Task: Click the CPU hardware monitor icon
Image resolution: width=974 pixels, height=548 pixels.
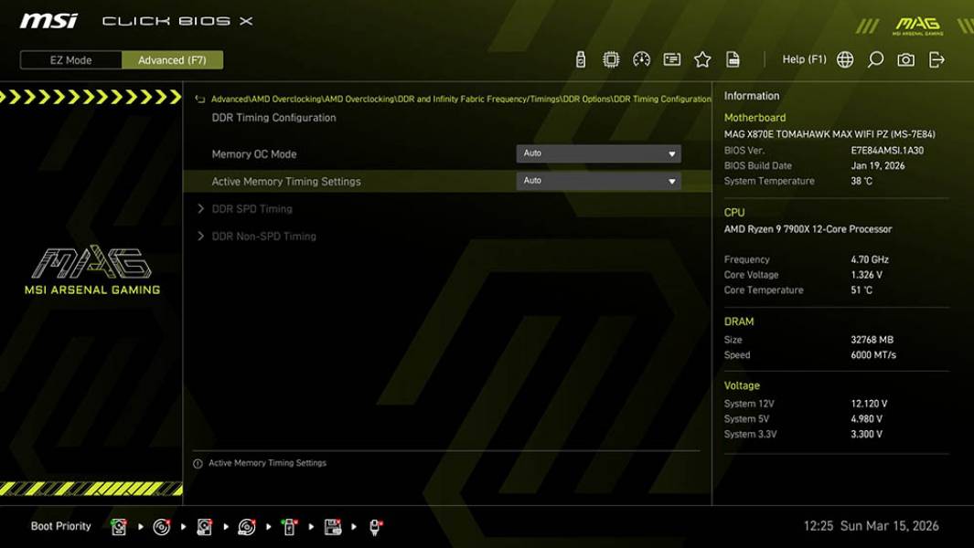Action: (610, 58)
